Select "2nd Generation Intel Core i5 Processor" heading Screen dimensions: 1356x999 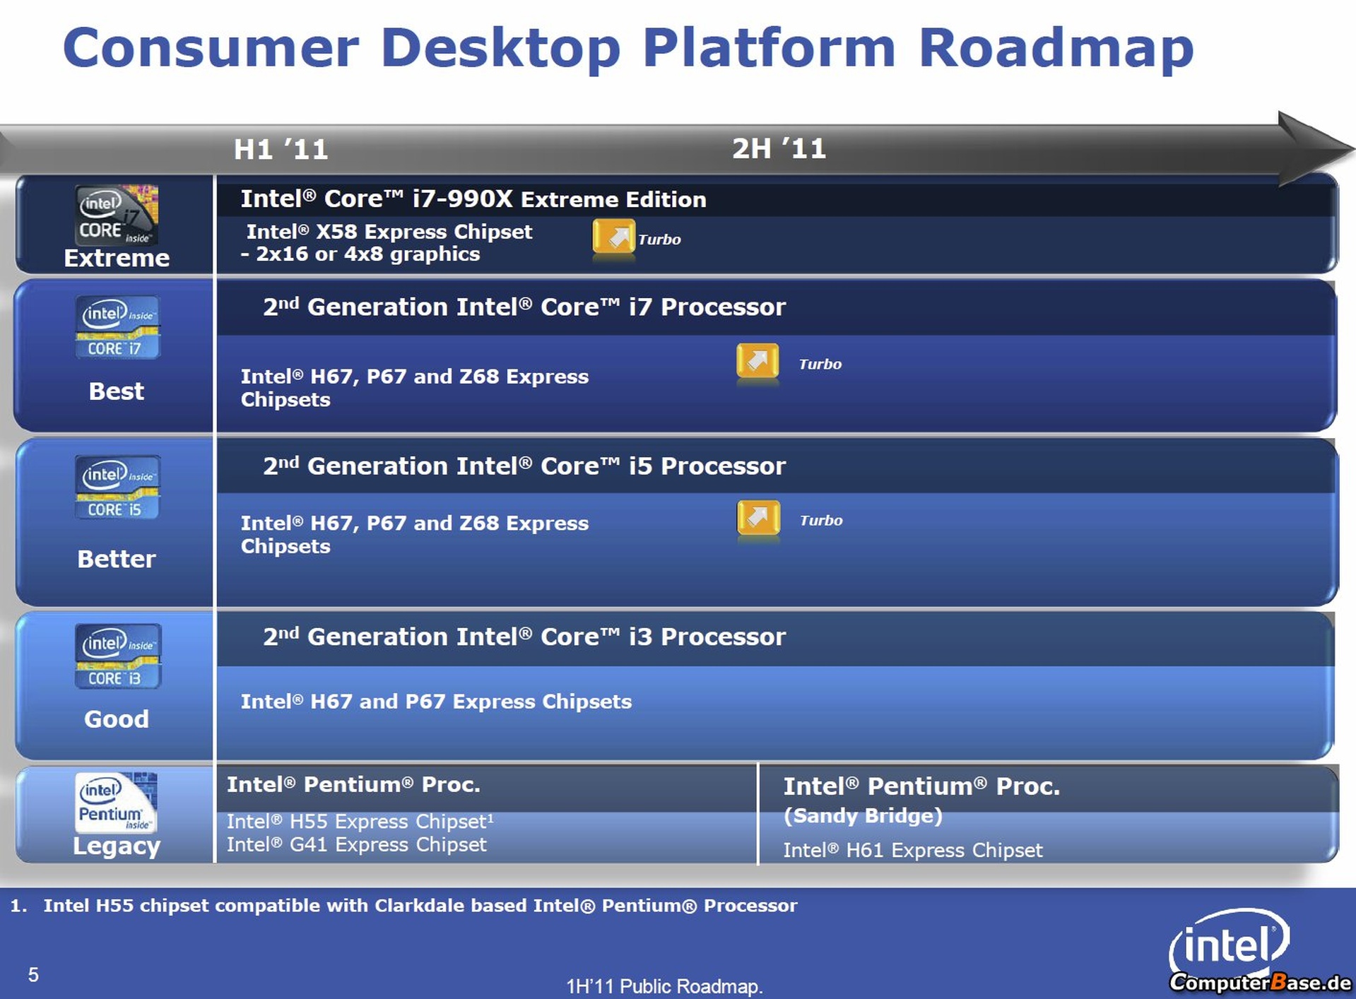click(x=524, y=466)
